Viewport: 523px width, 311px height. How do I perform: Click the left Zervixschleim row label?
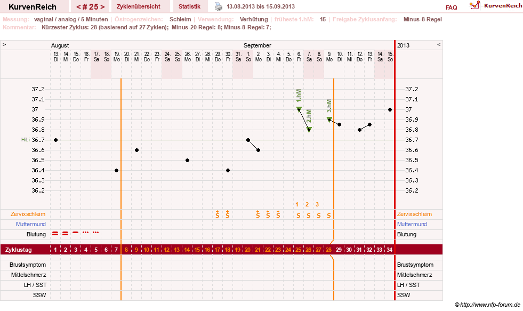pos(28,214)
